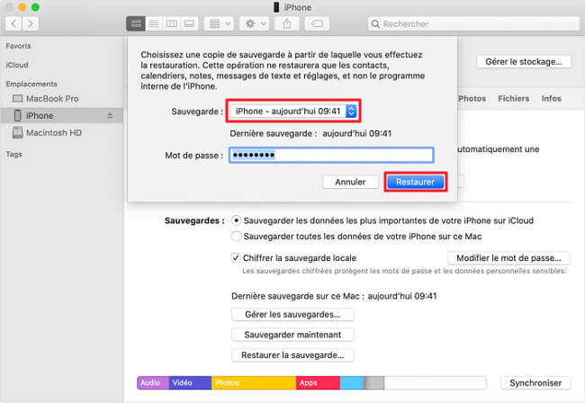Select the iCloud backup radio option
This screenshot has height=403, width=585.
(237, 219)
